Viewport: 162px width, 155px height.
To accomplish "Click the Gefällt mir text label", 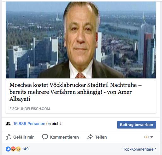I will click(x=24, y=137).
